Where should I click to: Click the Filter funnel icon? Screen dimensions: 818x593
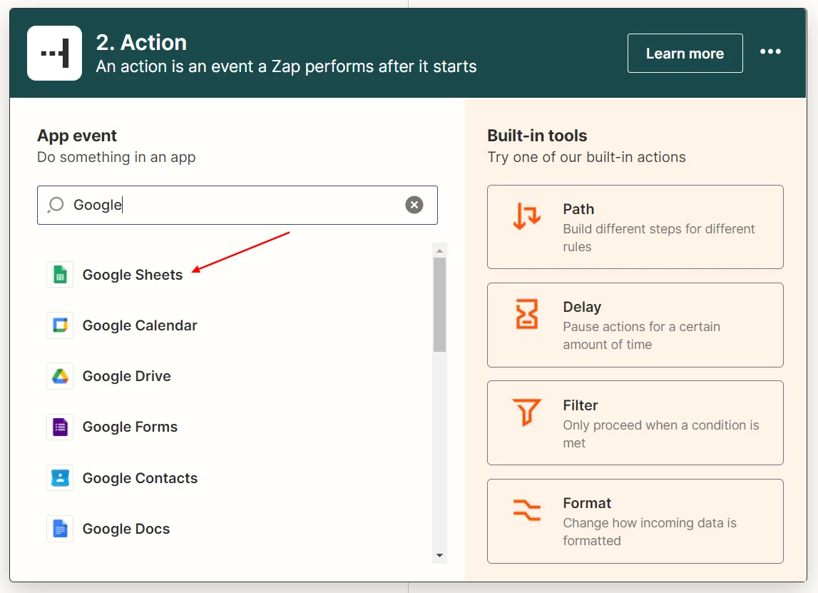pos(526,412)
